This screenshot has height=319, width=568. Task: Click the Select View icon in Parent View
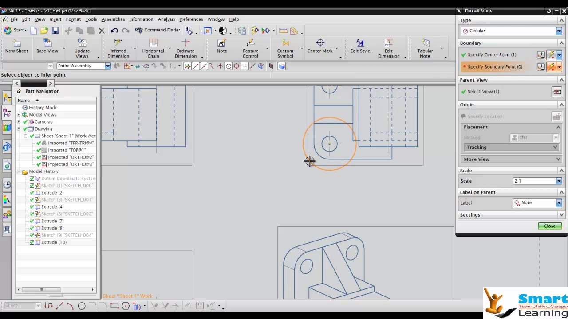pyautogui.click(x=556, y=92)
